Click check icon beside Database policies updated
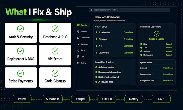This screenshot has width=183, height=110. [96, 72]
